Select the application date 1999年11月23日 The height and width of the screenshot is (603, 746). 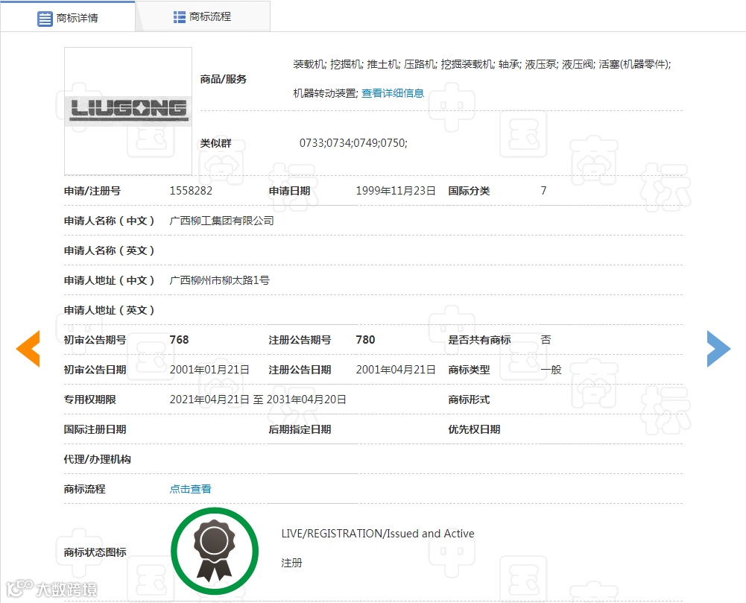396,191
